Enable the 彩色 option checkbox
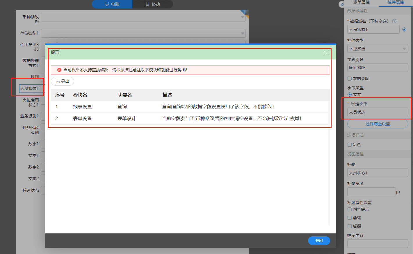413x254 pixels. [350, 145]
